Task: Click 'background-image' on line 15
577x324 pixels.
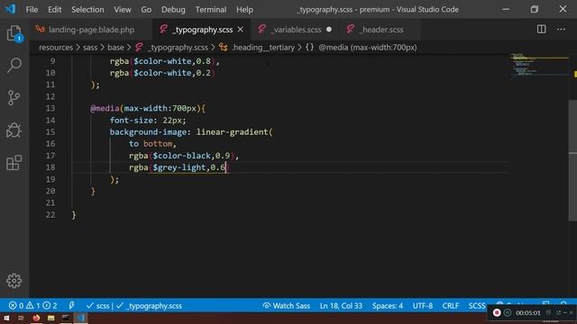Action: pos(148,132)
